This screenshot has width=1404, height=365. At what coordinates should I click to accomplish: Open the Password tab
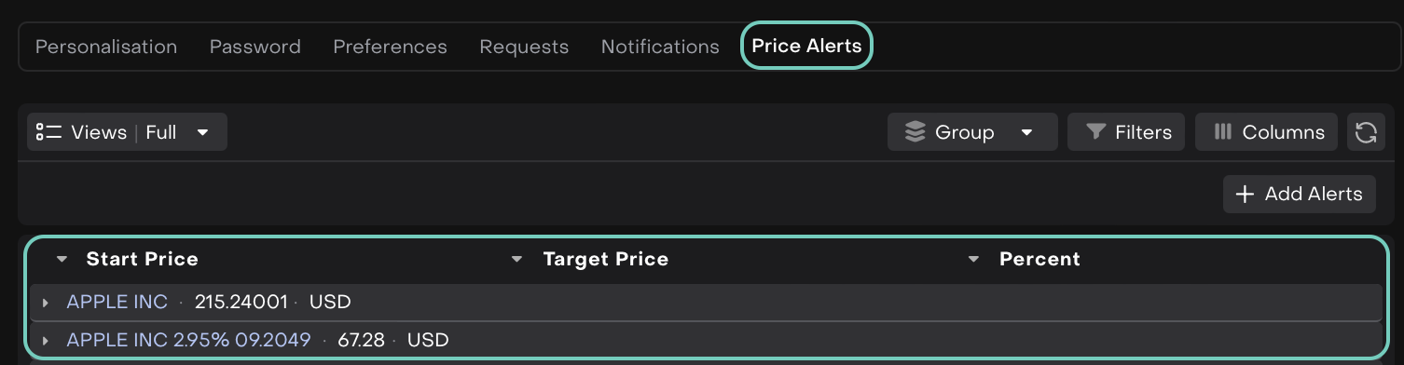tap(255, 47)
